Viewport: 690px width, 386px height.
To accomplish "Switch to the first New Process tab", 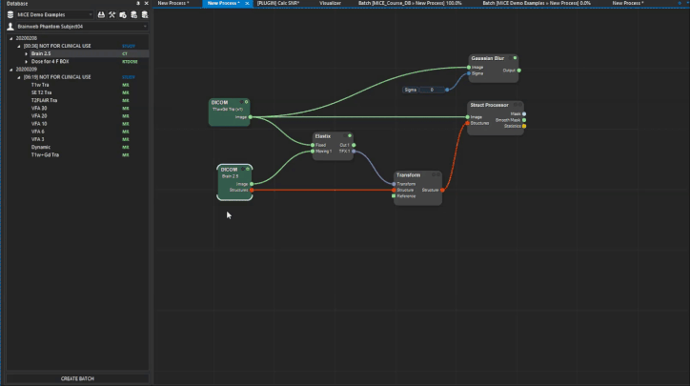I will click(173, 3).
